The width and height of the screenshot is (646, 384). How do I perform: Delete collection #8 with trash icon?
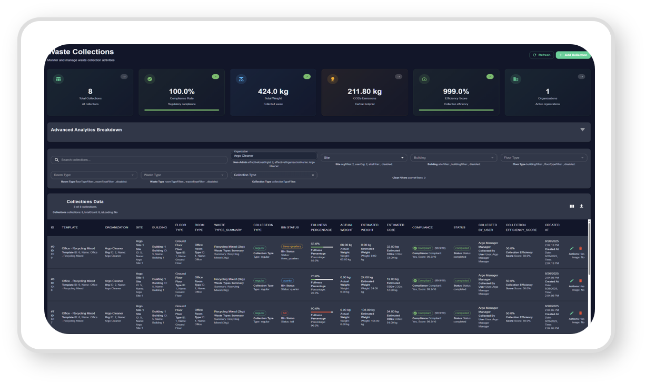click(x=580, y=281)
